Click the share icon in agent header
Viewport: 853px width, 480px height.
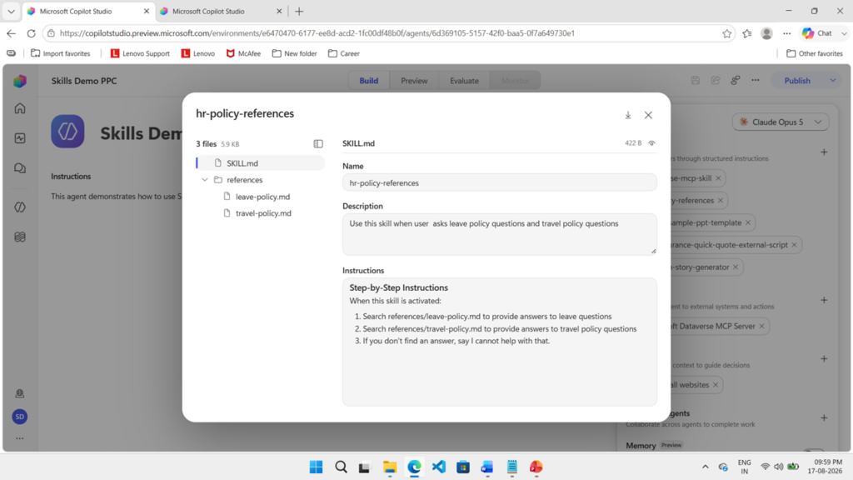coord(716,81)
